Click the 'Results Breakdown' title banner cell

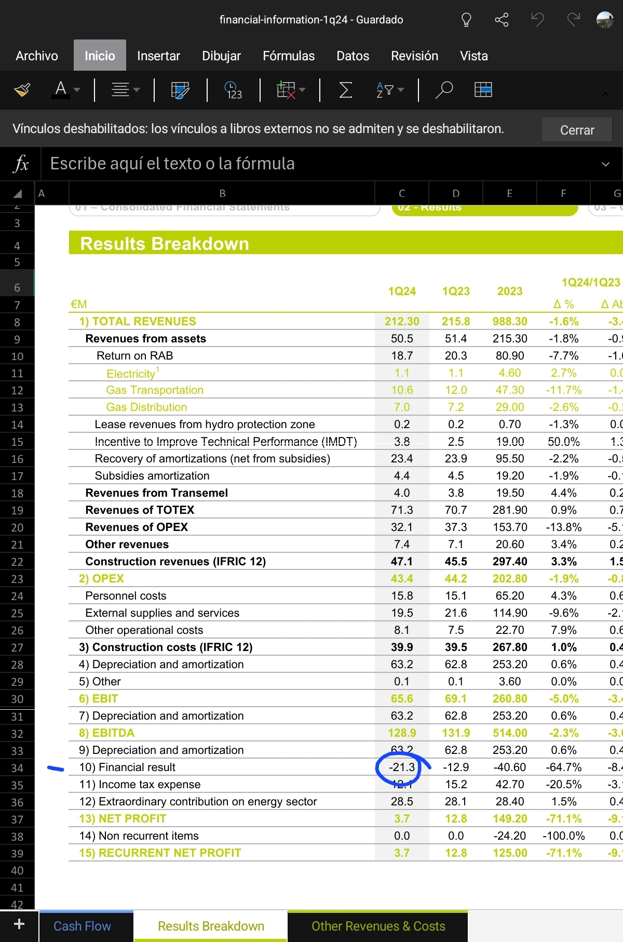coord(346,243)
